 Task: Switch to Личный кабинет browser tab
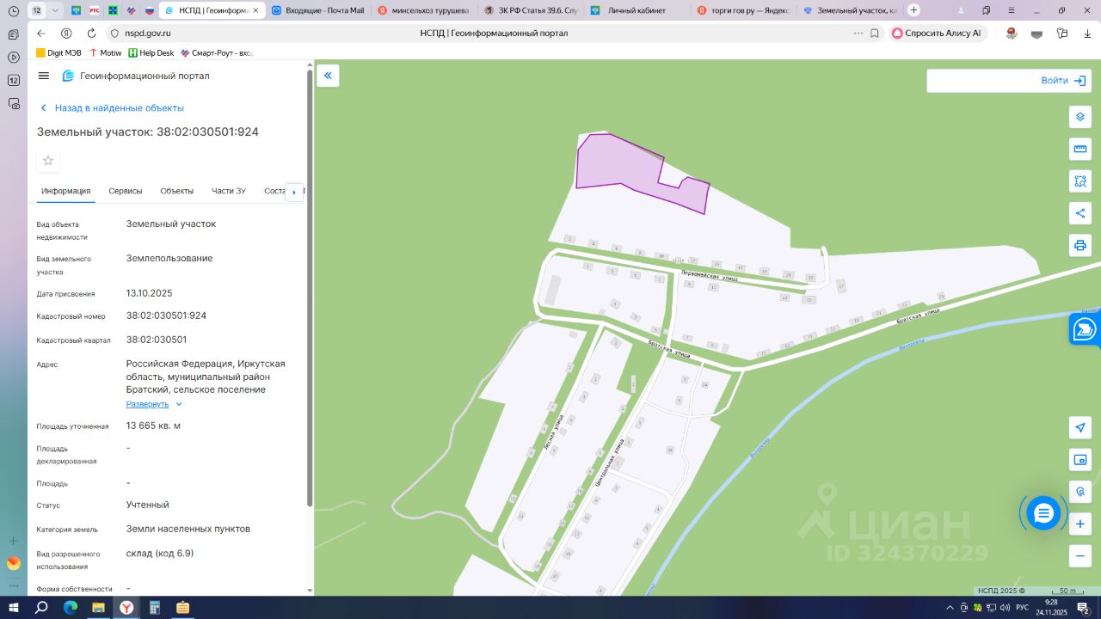click(637, 10)
